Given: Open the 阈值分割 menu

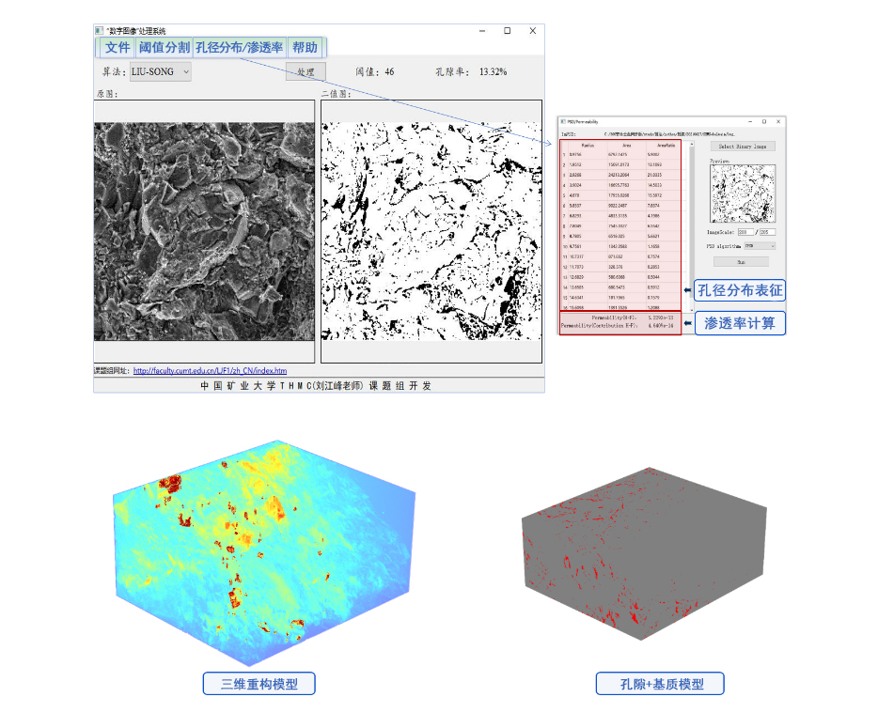Looking at the screenshot, I should [x=165, y=48].
